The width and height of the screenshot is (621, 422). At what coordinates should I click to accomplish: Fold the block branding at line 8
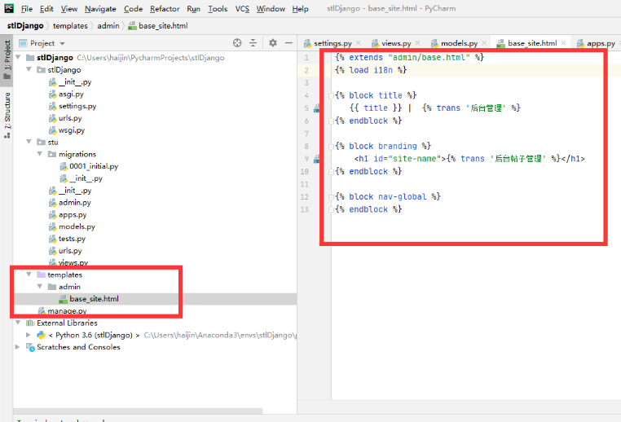tap(331, 146)
